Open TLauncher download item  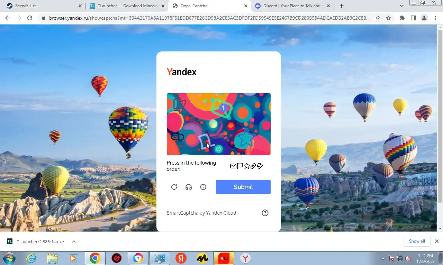(36, 242)
